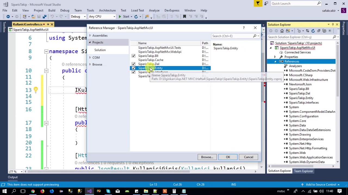This screenshot has height=195, width=348.
Task: Click Sync with Active Document icon
Action: point(307,31)
